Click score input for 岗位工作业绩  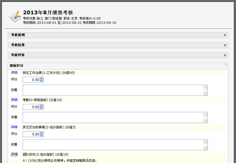point(31,80)
